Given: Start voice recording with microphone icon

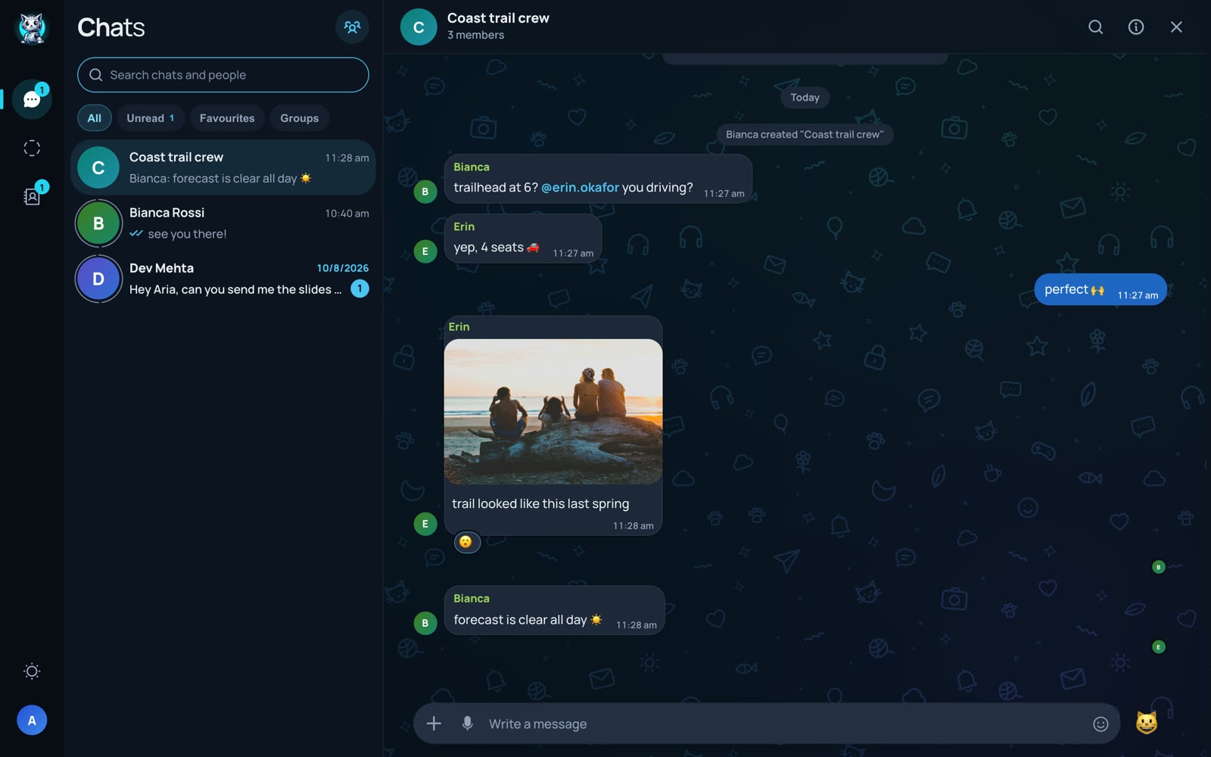Looking at the screenshot, I should pos(468,724).
